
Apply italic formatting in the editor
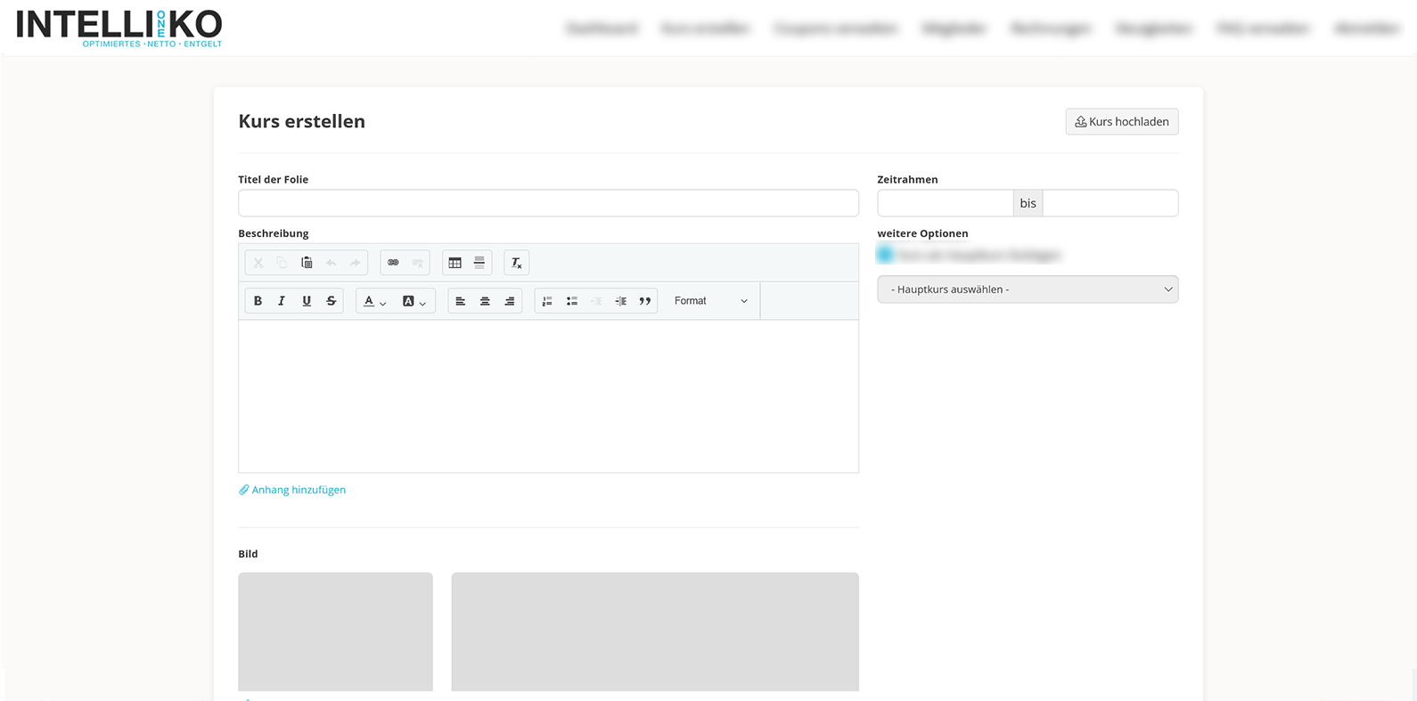[x=282, y=301]
